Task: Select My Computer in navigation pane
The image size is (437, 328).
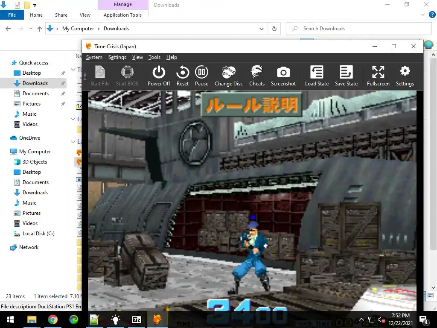Action: [35, 152]
